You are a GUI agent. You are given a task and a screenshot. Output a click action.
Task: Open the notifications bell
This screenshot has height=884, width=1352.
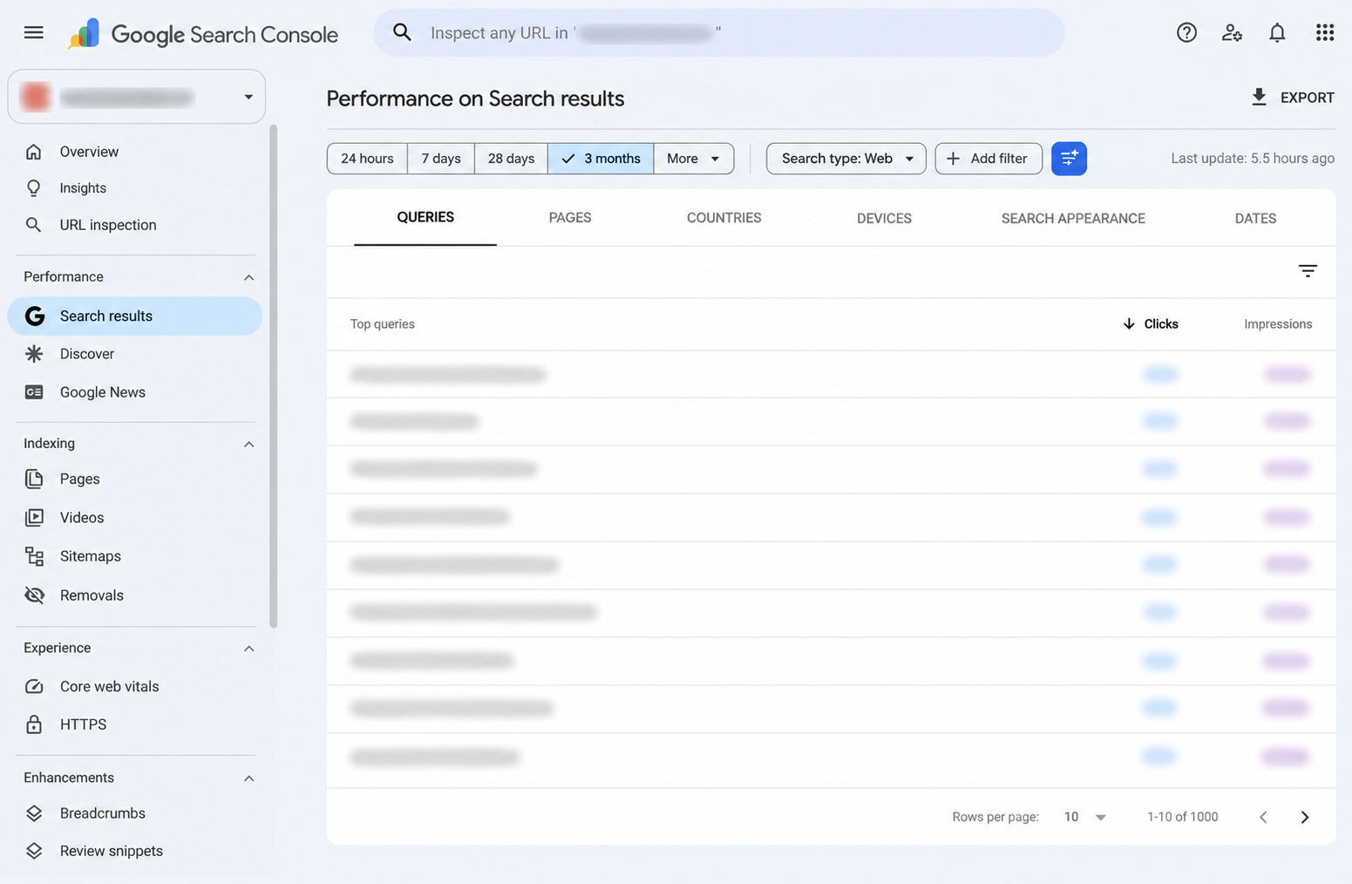1277,33
